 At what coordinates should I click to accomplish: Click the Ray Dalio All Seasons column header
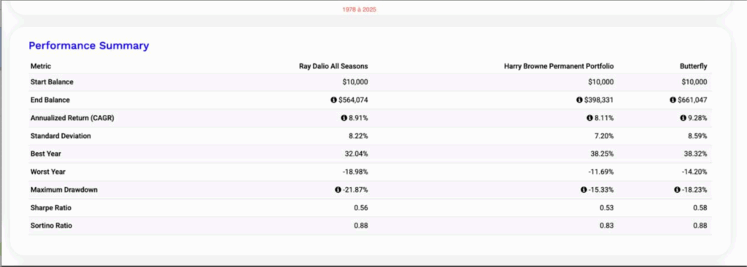(333, 66)
